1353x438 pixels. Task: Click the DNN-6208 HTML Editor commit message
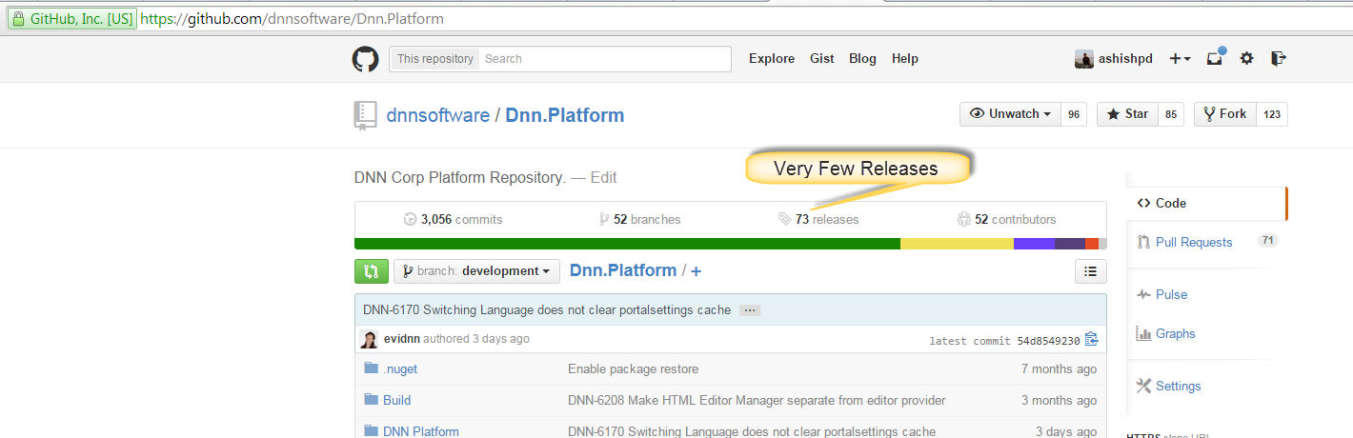[757, 400]
